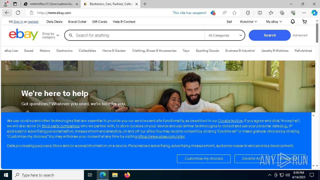Open the Gift Cards menu item
This screenshot has width=320, height=180.
tap(99, 22)
